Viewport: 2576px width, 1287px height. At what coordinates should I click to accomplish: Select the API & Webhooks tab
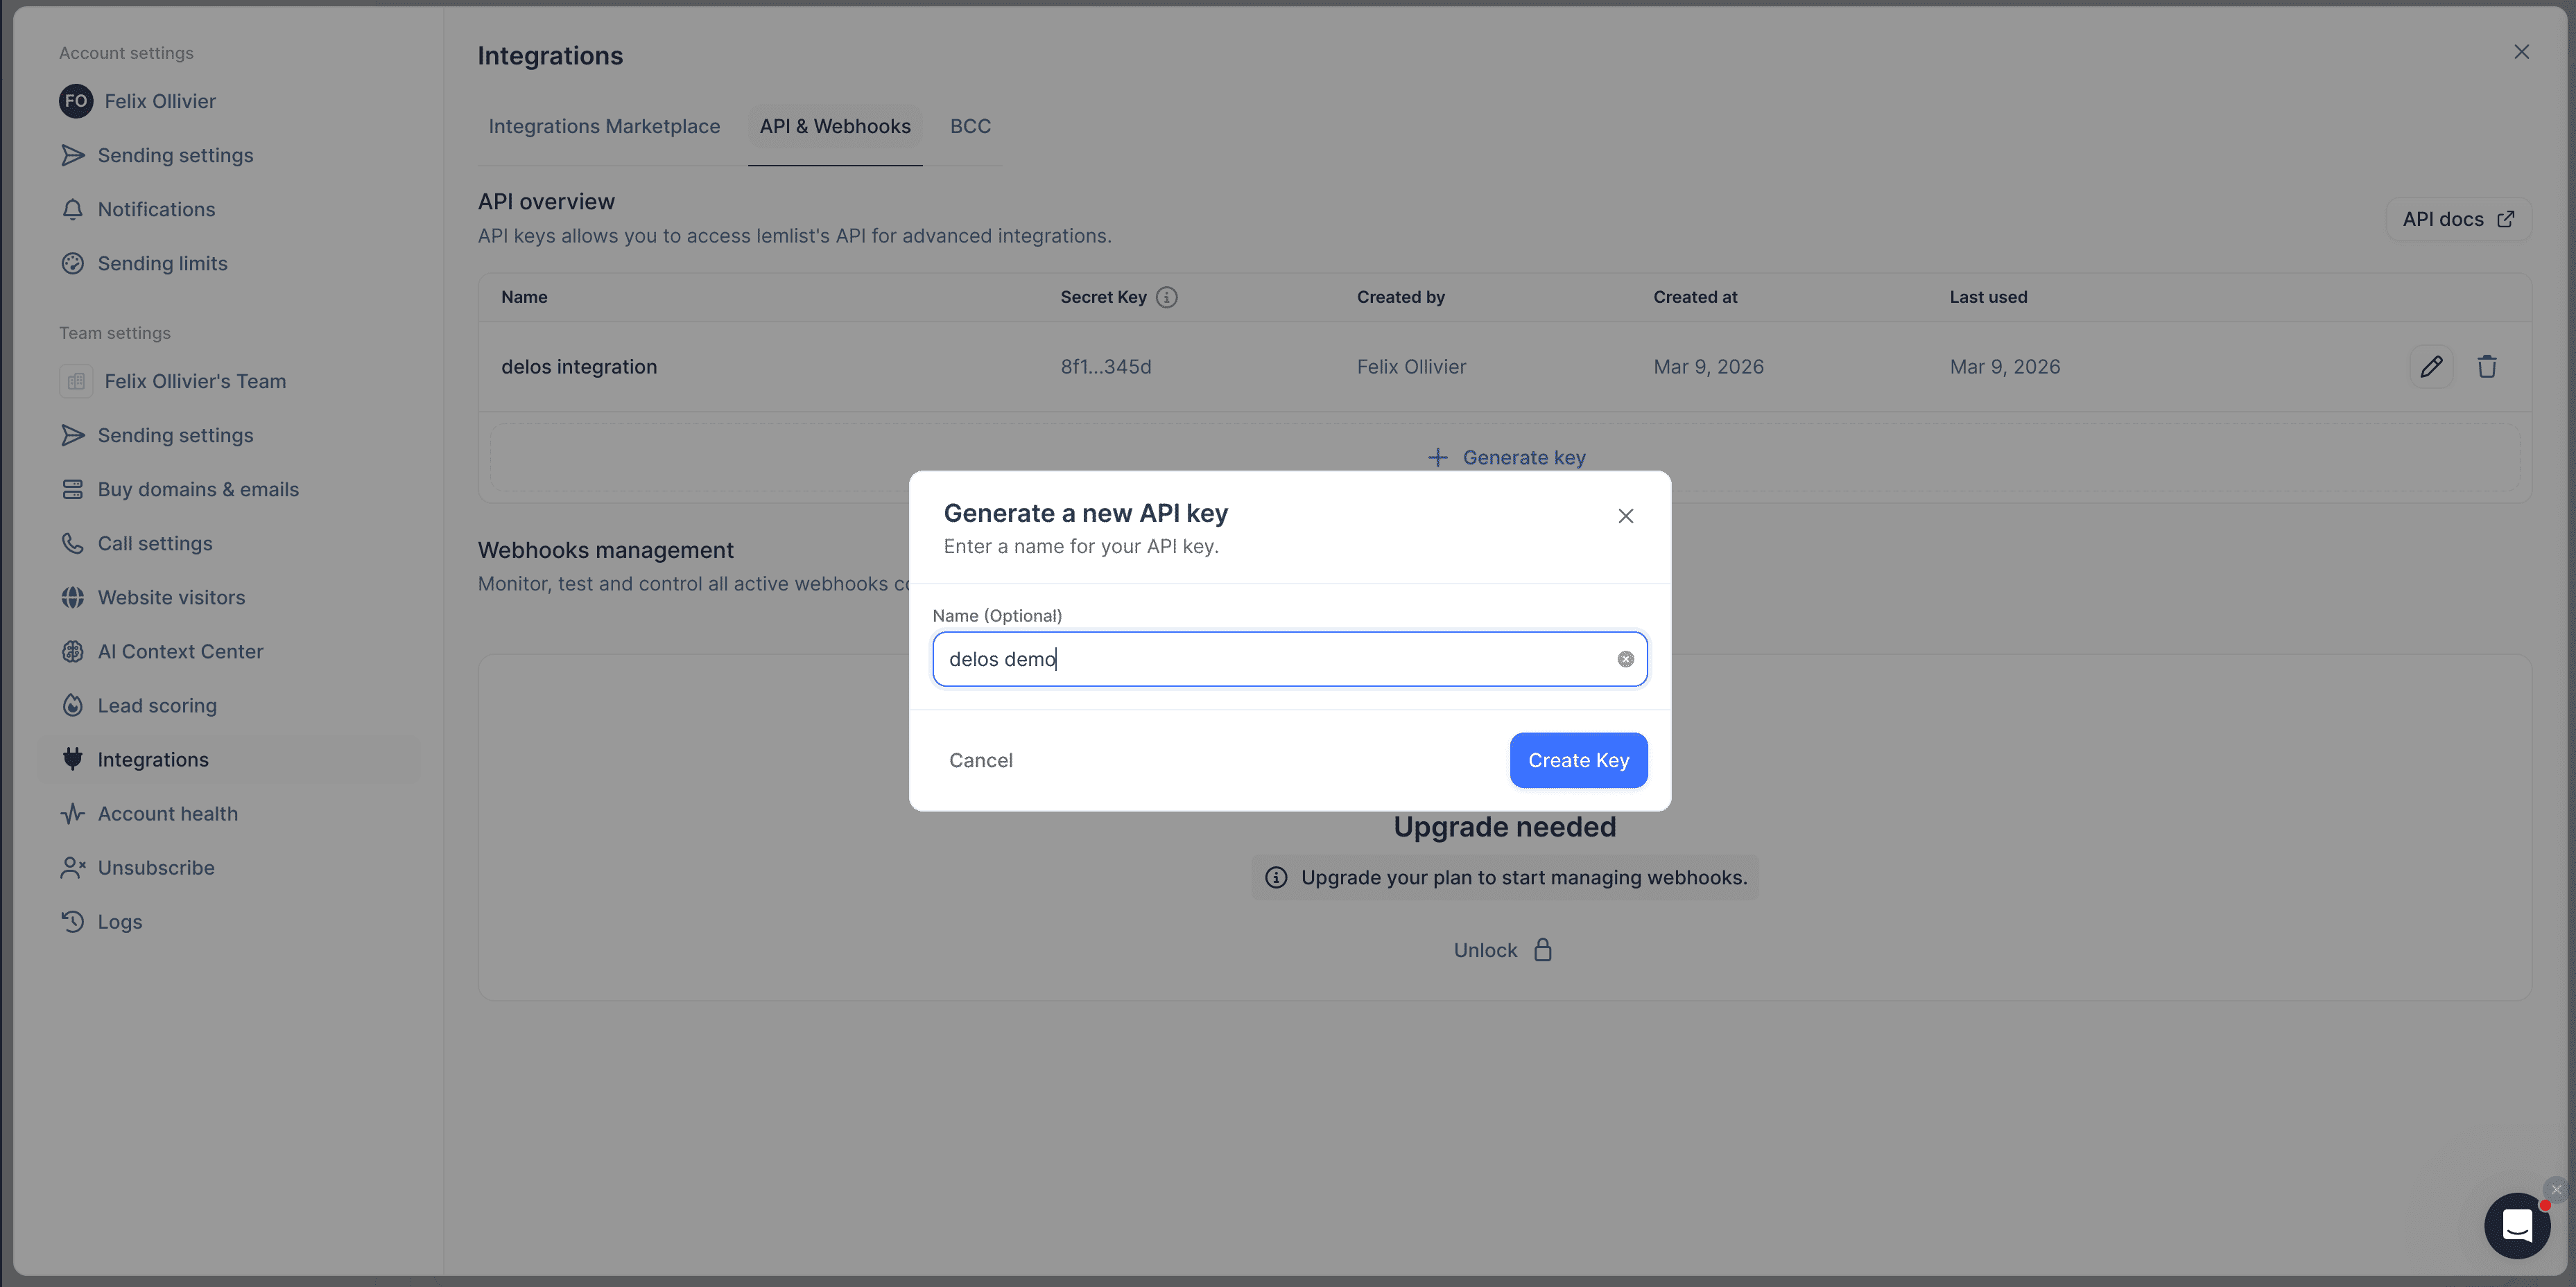[x=835, y=126]
